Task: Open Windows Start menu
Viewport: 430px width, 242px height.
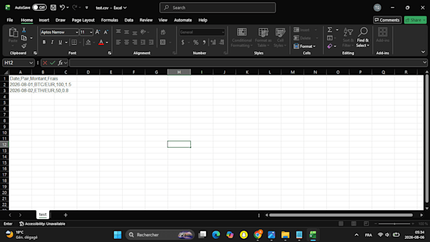Action: point(118,235)
